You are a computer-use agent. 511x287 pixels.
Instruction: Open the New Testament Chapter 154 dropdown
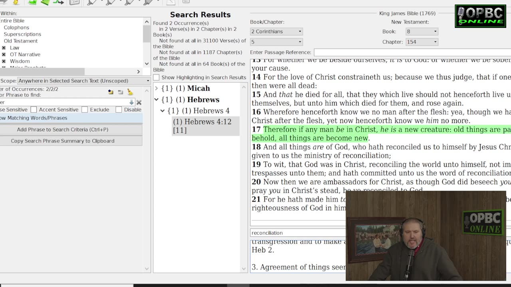[x=421, y=42]
